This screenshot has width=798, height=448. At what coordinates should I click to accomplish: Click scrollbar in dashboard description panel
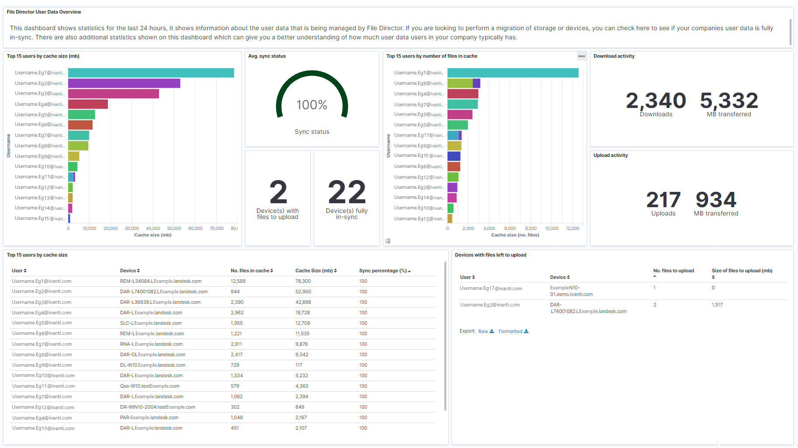790,32
